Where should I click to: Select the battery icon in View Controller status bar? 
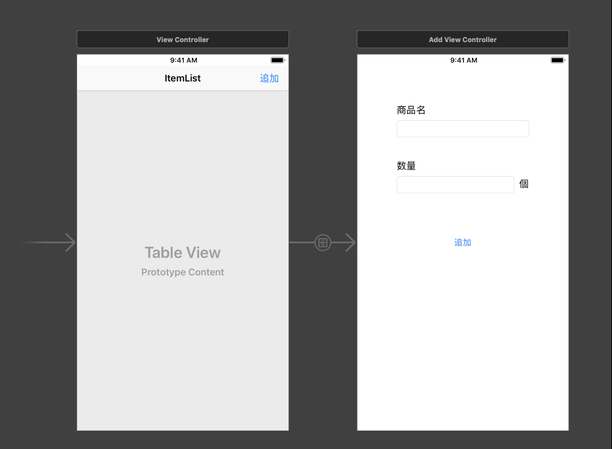click(278, 60)
